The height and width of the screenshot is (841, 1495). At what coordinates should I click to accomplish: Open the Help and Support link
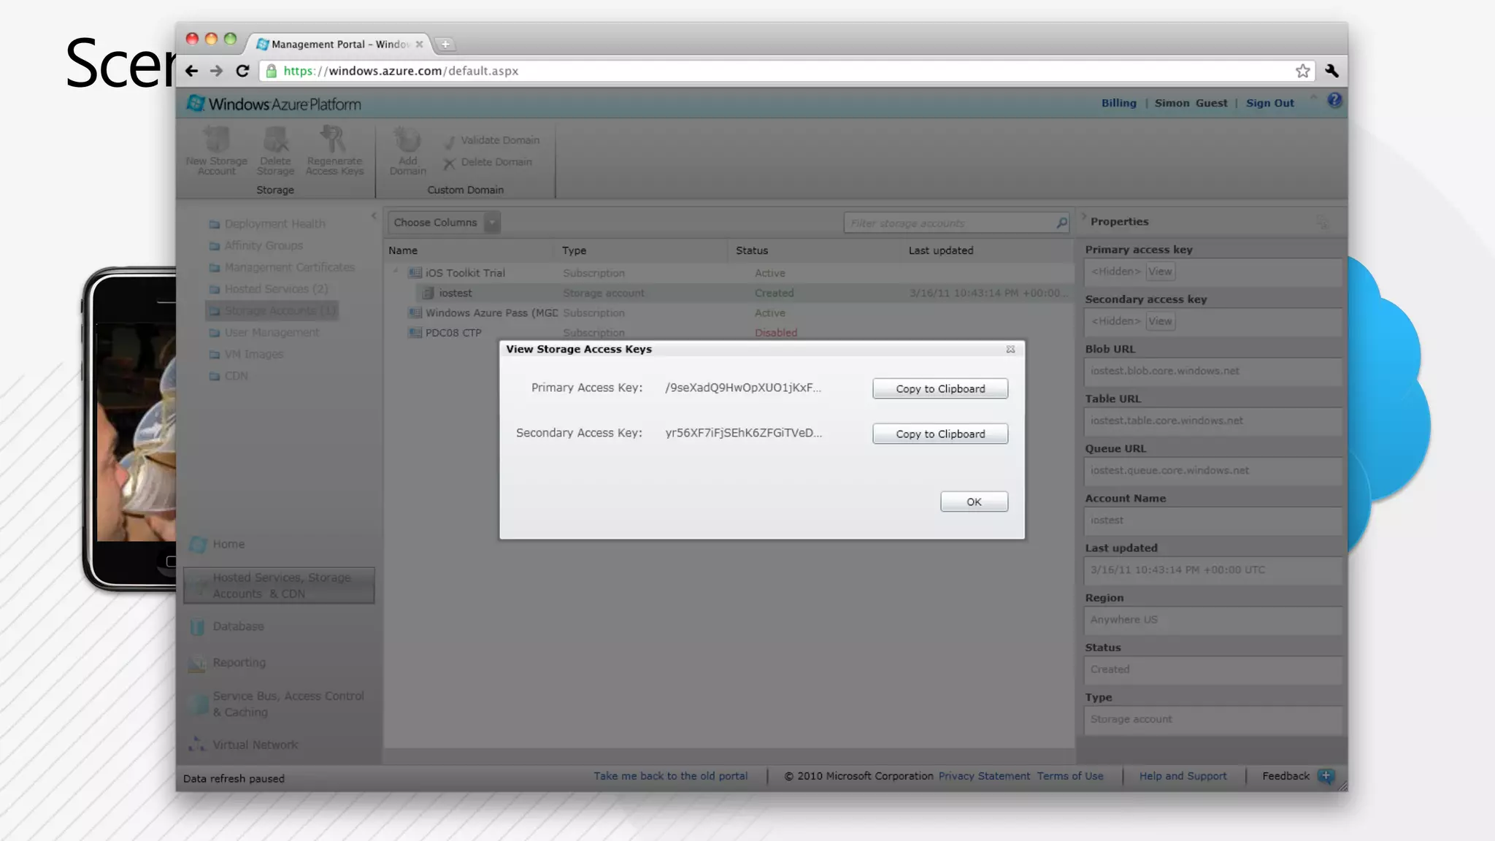click(x=1183, y=776)
